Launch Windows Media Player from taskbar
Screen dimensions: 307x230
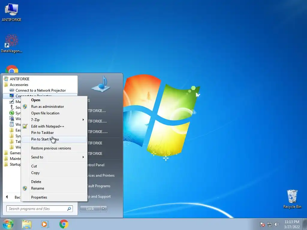click(x=45, y=224)
